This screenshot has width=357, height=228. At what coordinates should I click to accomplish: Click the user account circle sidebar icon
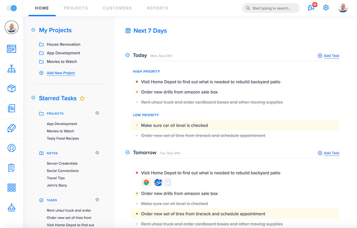[x=11, y=148]
